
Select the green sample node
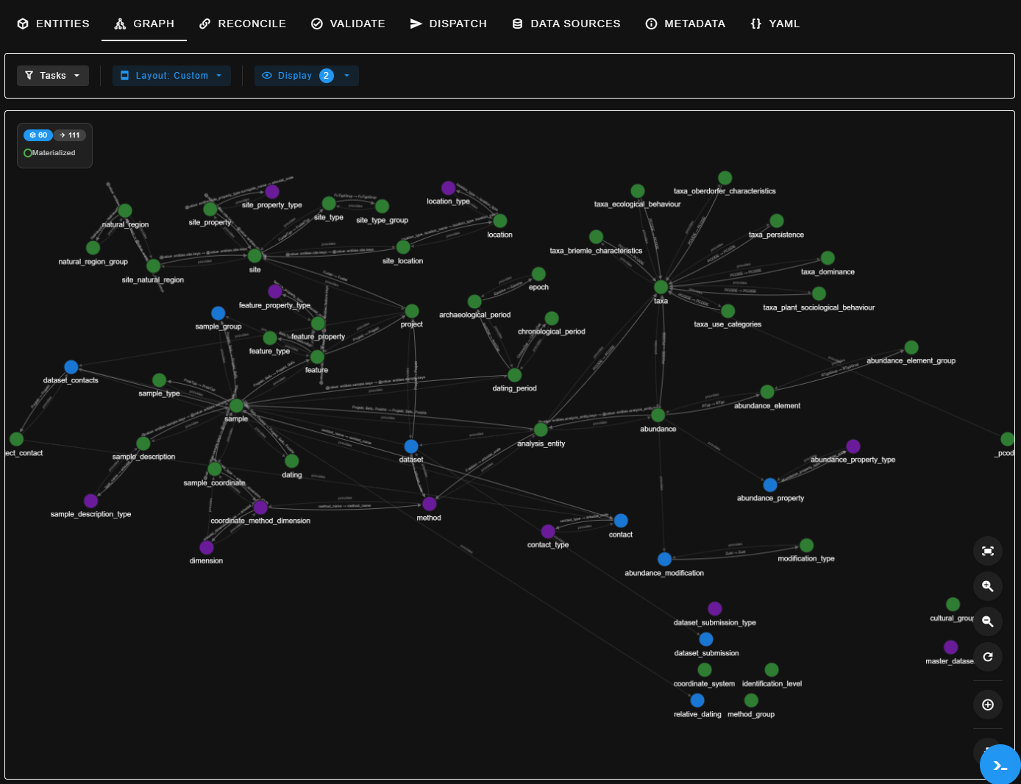(236, 406)
